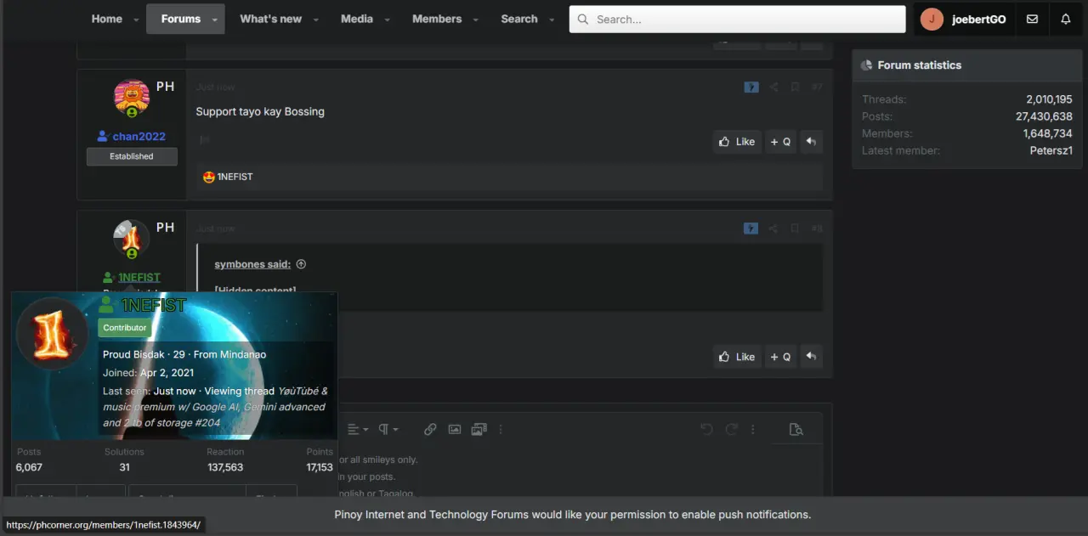The image size is (1088, 536).
Task: Click the 31 solutions count in the popup
Action: click(x=124, y=467)
